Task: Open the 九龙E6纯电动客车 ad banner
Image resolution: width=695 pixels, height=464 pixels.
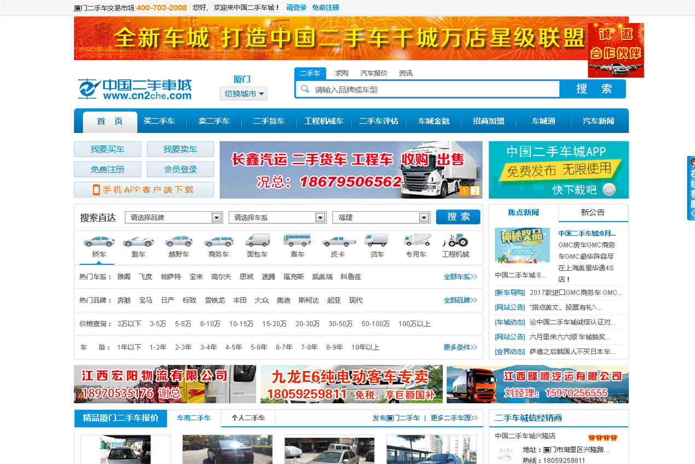Action: 351,384
